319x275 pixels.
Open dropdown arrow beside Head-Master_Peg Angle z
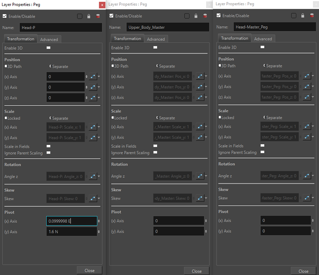tap(313, 176)
